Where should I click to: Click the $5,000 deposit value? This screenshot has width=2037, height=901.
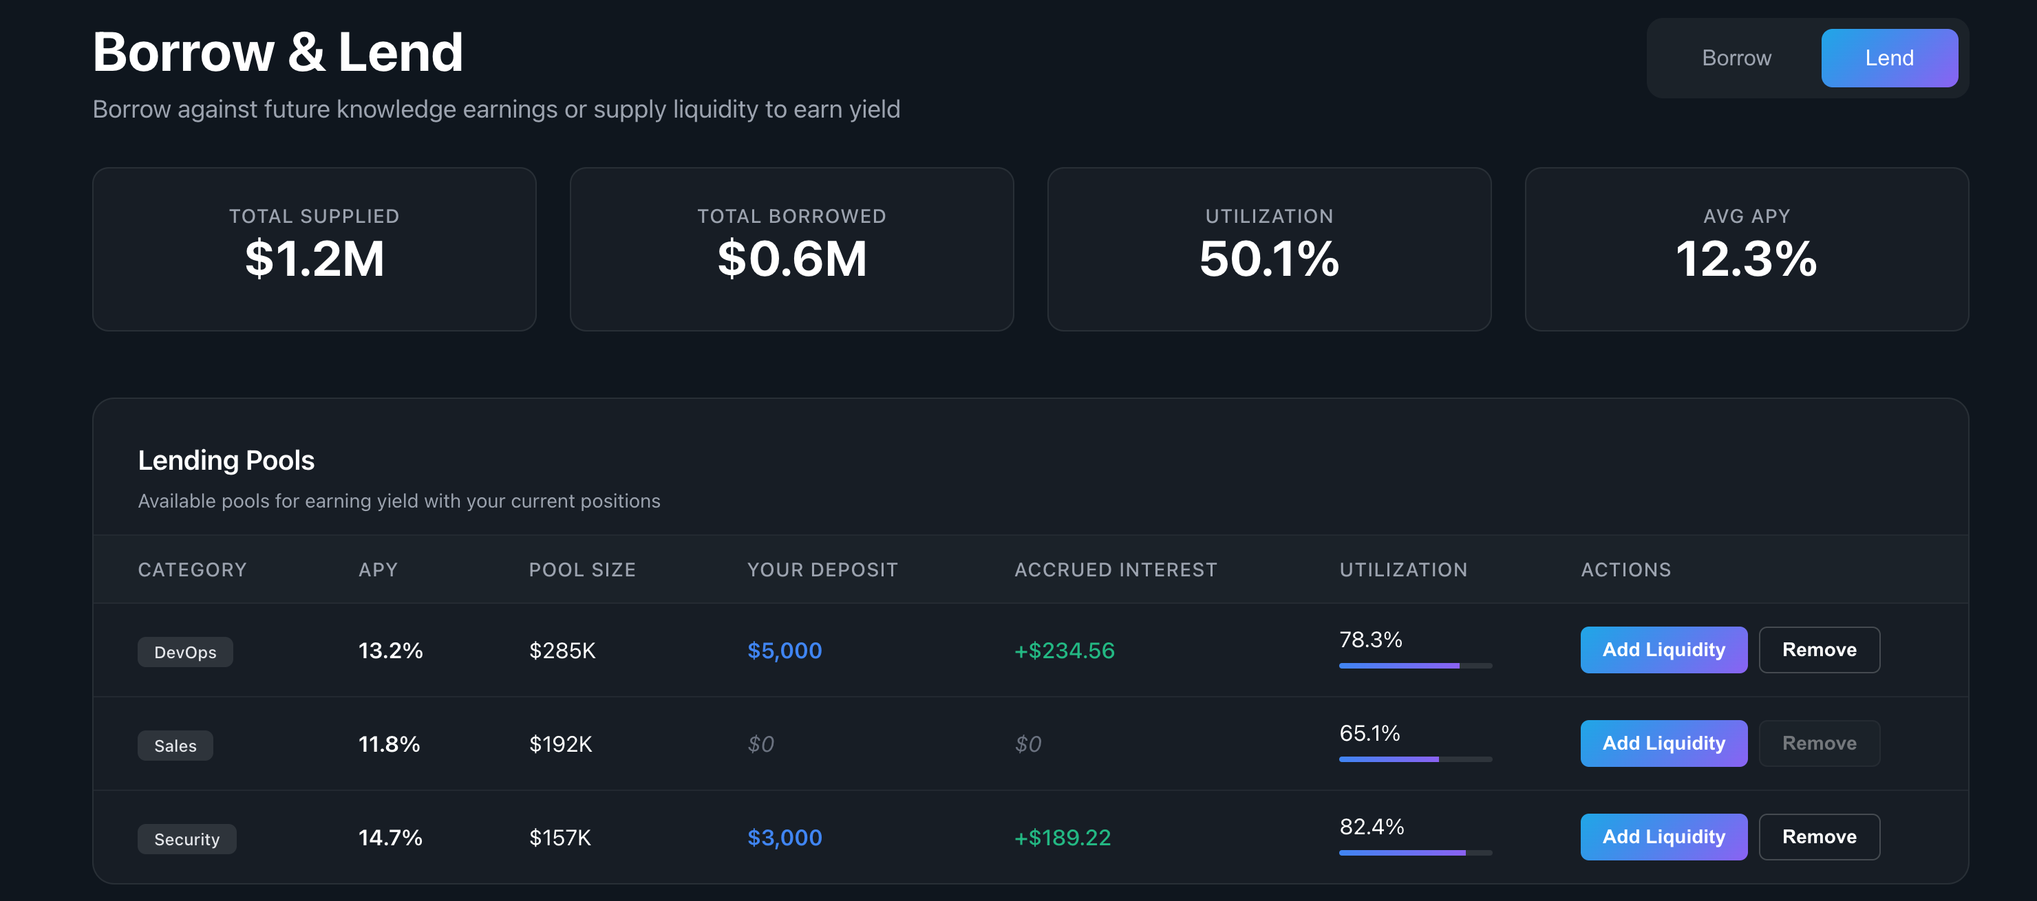tap(785, 651)
